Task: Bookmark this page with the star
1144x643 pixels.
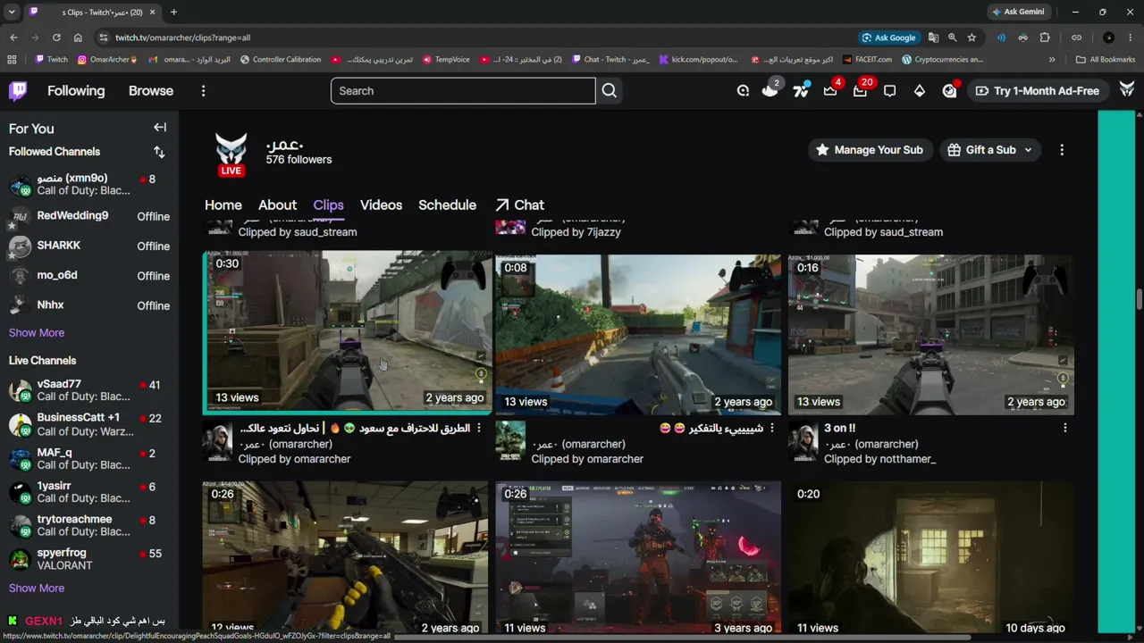Action: (972, 38)
